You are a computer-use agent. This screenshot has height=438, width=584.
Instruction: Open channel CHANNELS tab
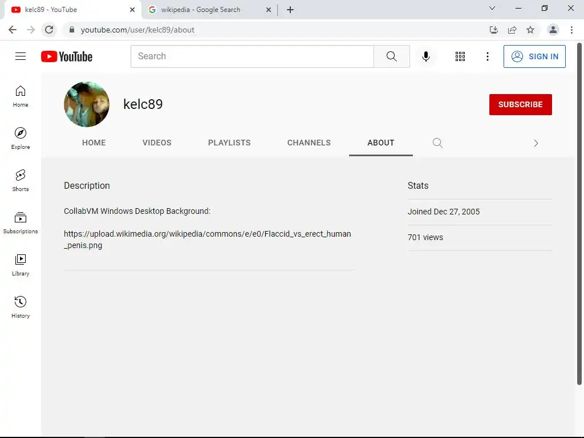(x=309, y=143)
